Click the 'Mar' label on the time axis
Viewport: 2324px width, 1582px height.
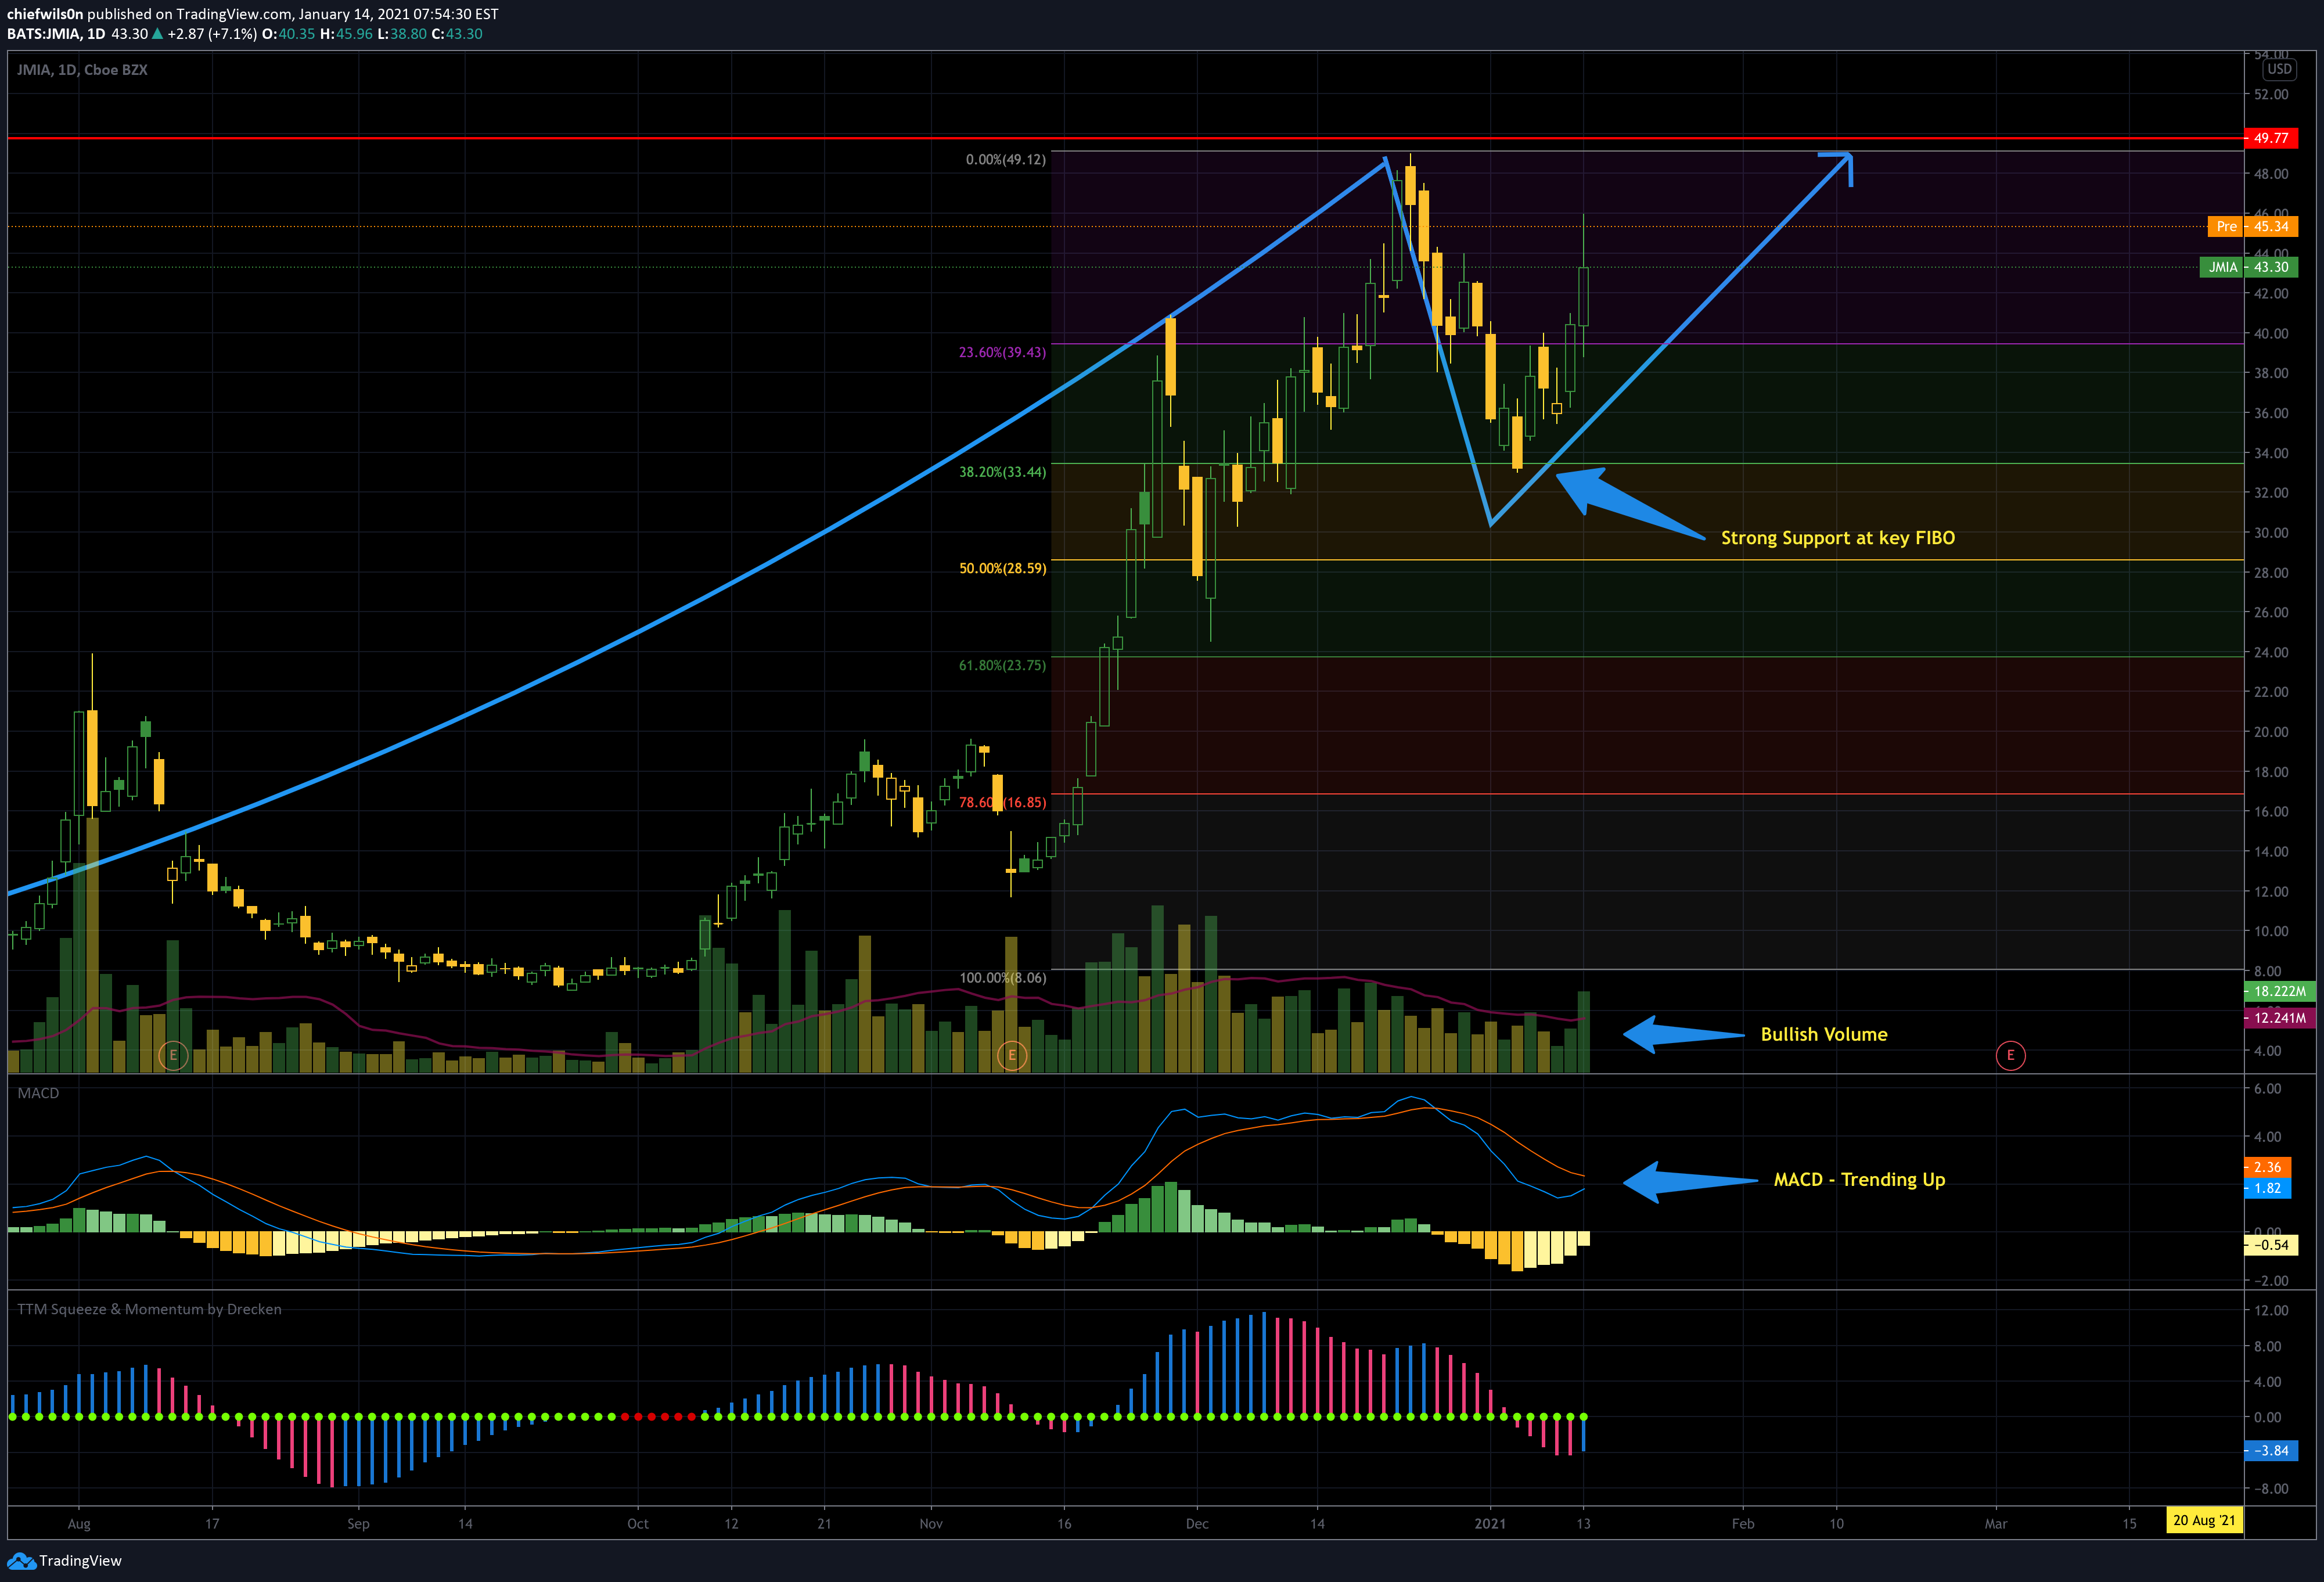coord(1996,1524)
